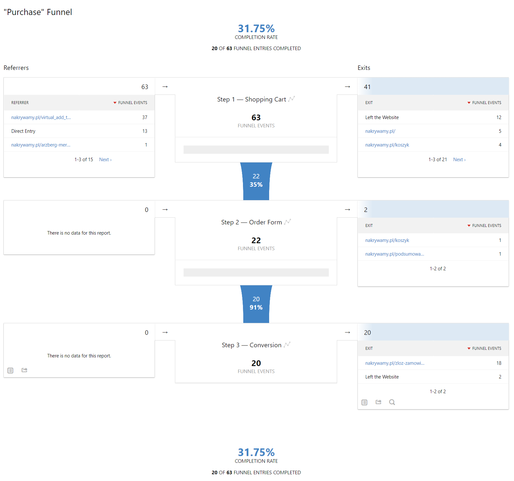Sort Step 3 exits by Funnel Events
This screenshot has width=514, height=481.
486,349
